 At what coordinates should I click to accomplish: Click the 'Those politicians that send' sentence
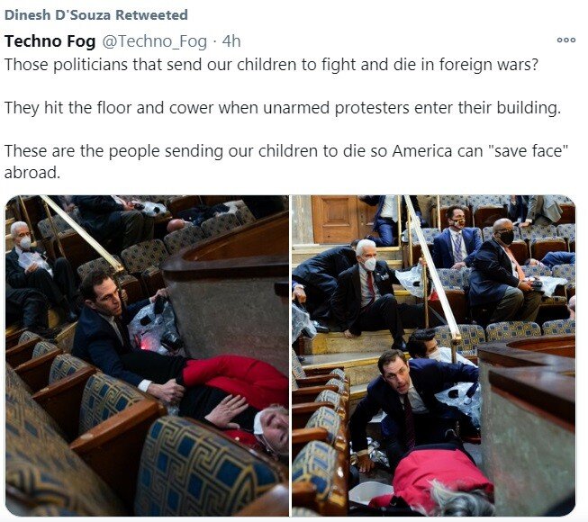coord(272,65)
